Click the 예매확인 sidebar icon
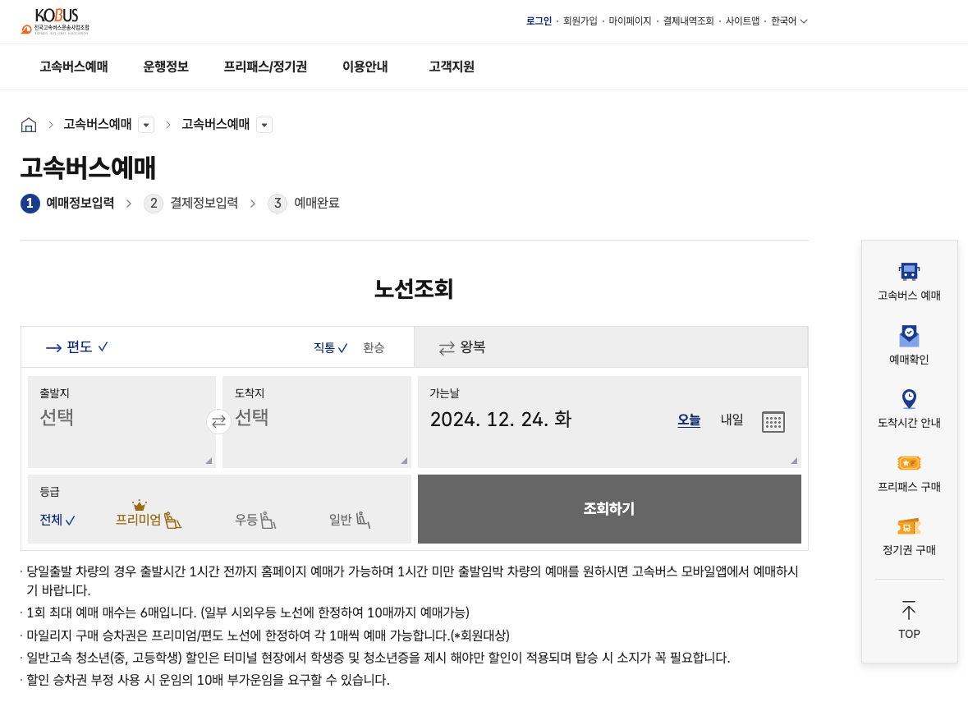Viewport: 968px width, 725px height. click(x=909, y=344)
